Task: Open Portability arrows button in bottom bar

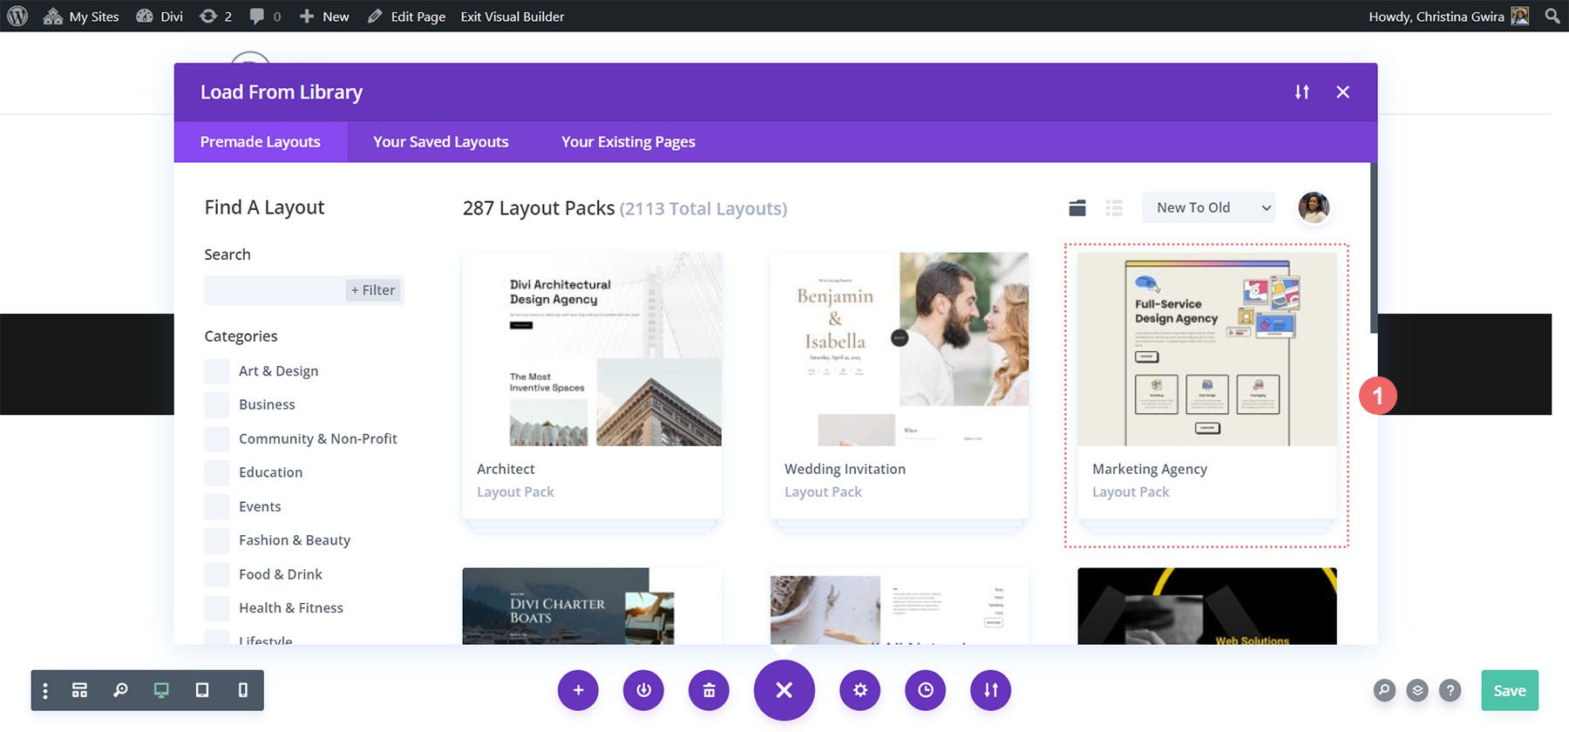Action: click(991, 690)
